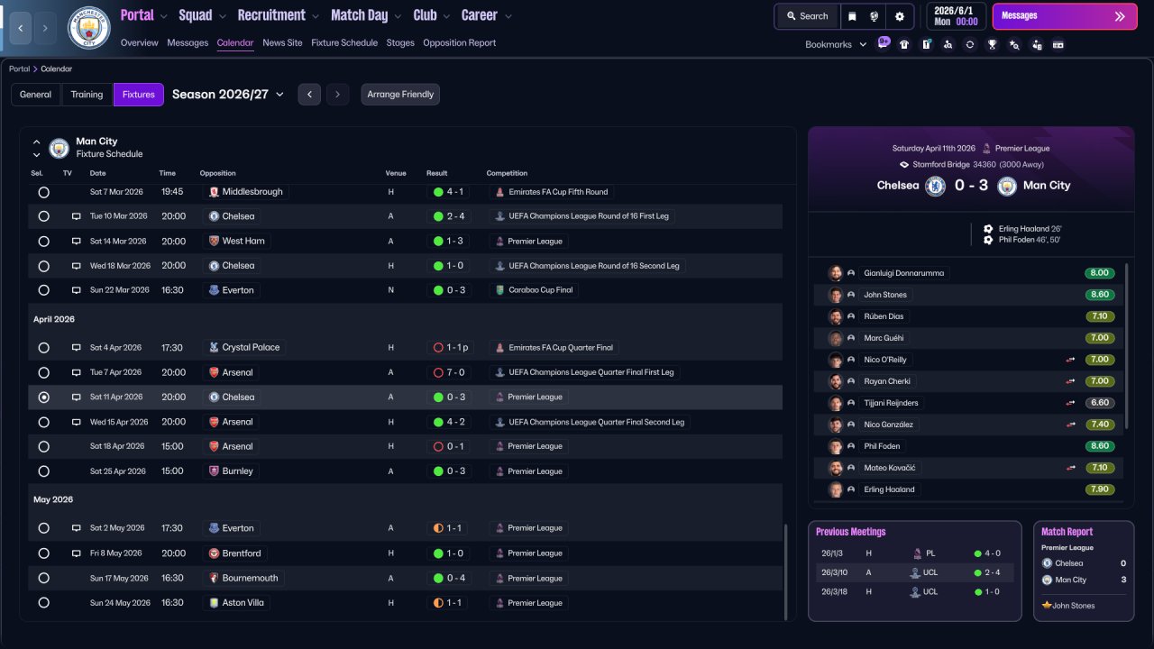The image size is (1154, 649).
Task: Click the Man City crest in match header
Action: (x=1007, y=186)
